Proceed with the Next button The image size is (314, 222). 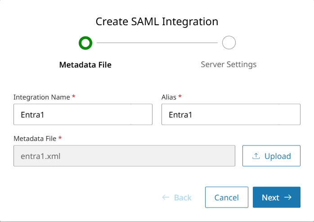[x=277, y=197]
